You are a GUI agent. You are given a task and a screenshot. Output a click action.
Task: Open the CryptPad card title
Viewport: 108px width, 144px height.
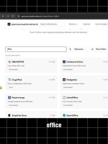pyautogui.click(x=17, y=80)
